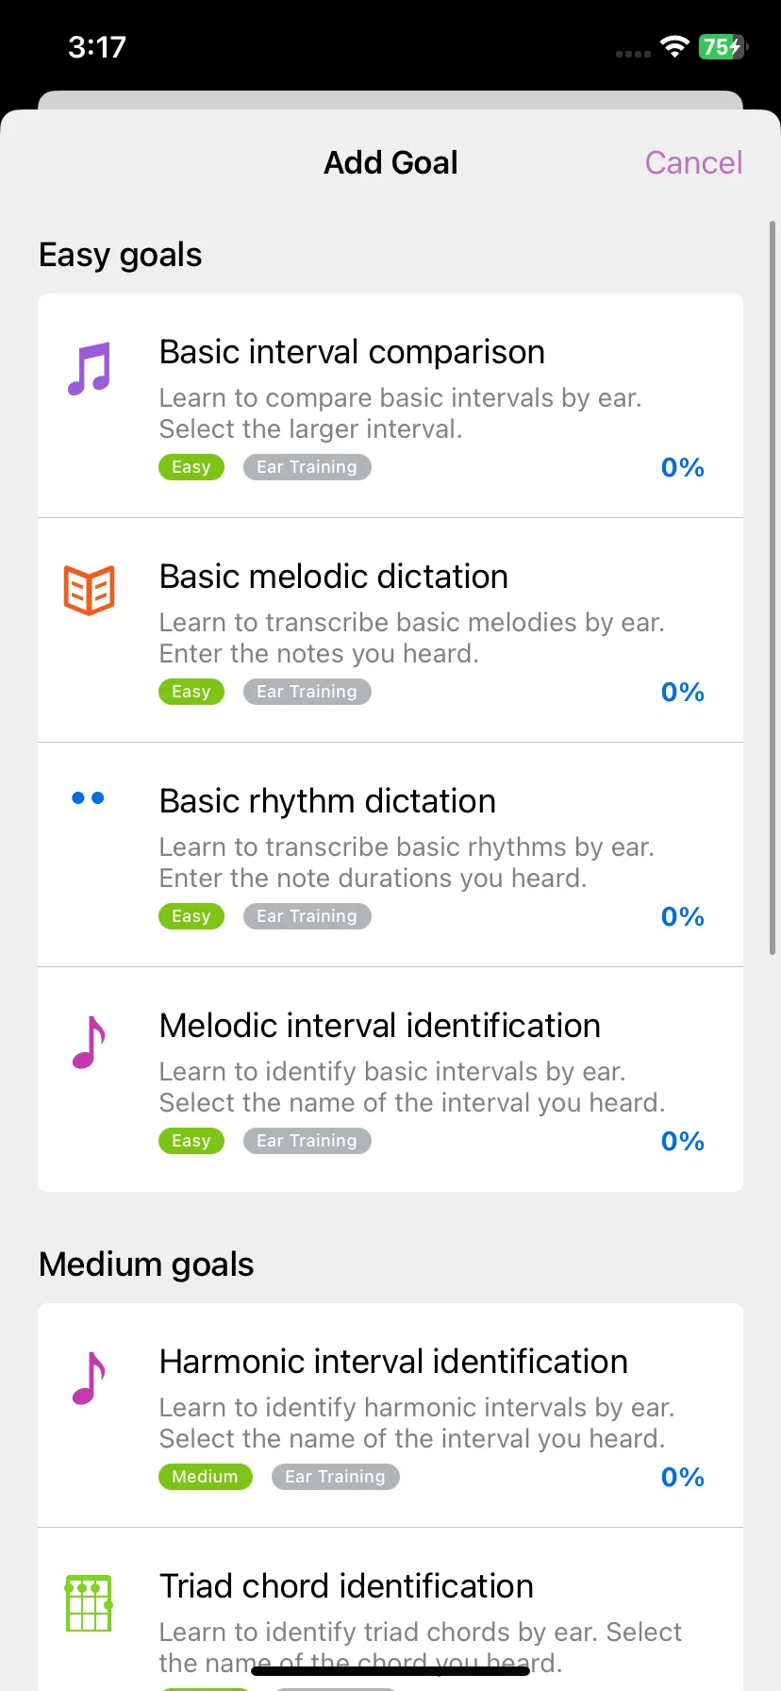This screenshot has height=1691, width=781.
Task: Tap the magenta note icon for Harmonic interval identification
Action: coord(89,1378)
